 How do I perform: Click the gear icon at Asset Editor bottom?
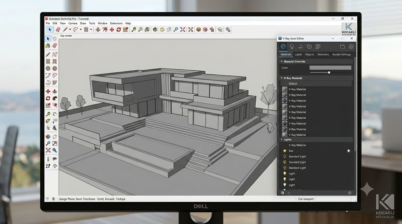point(350,193)
